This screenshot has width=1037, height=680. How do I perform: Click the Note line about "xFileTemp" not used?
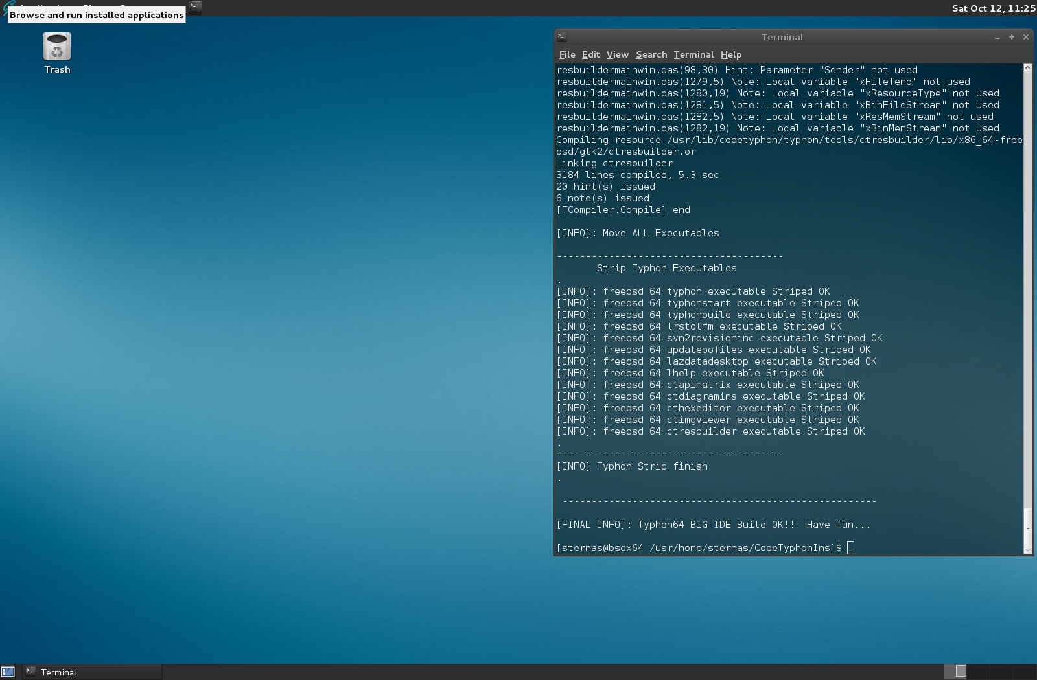tap(763, 82)
